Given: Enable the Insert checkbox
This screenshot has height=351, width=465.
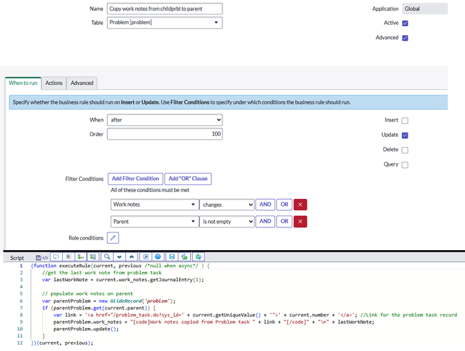Looking at the screenshot, I should point(405,120).
